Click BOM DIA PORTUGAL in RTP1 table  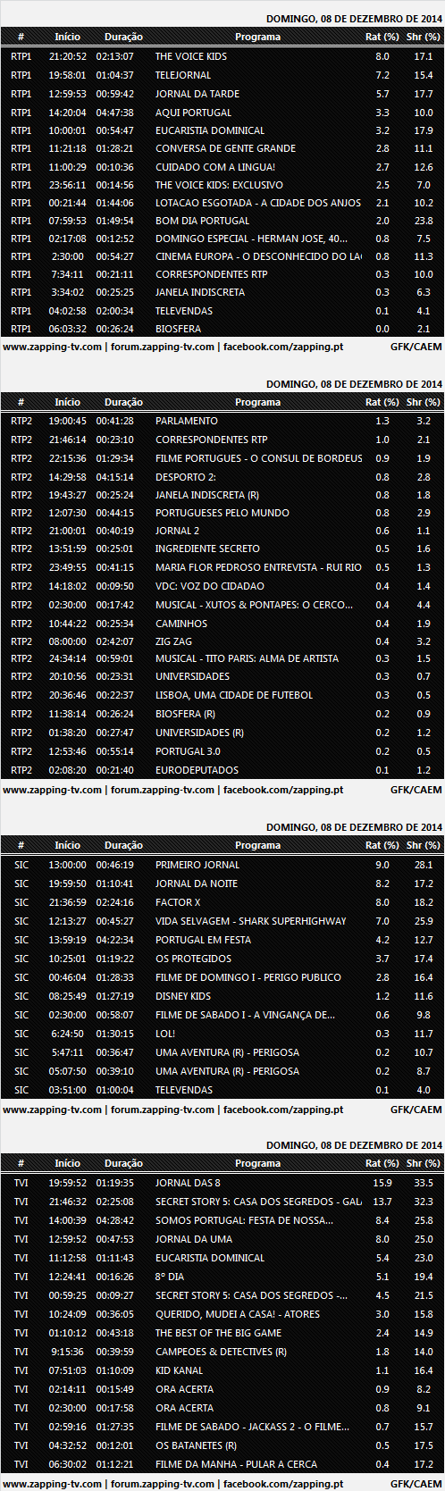(x=202, y=221)
